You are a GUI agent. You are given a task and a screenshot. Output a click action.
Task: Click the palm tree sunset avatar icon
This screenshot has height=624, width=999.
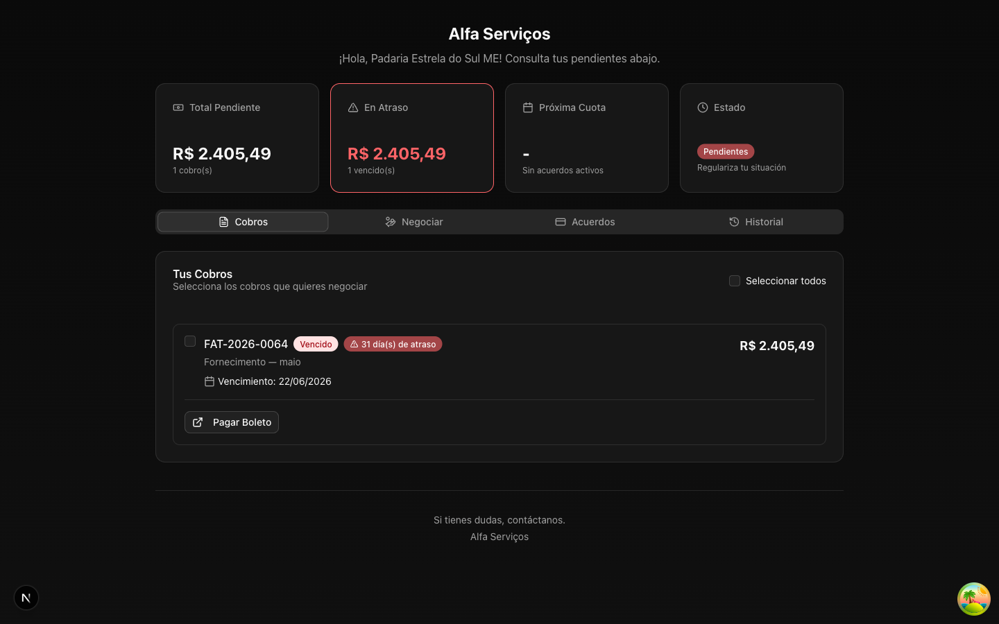974,599
